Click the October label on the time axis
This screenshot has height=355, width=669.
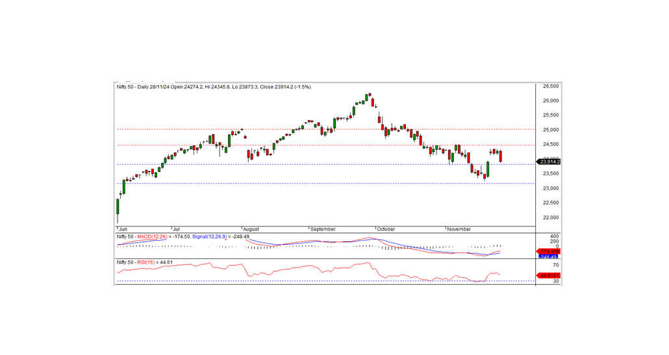386,229
